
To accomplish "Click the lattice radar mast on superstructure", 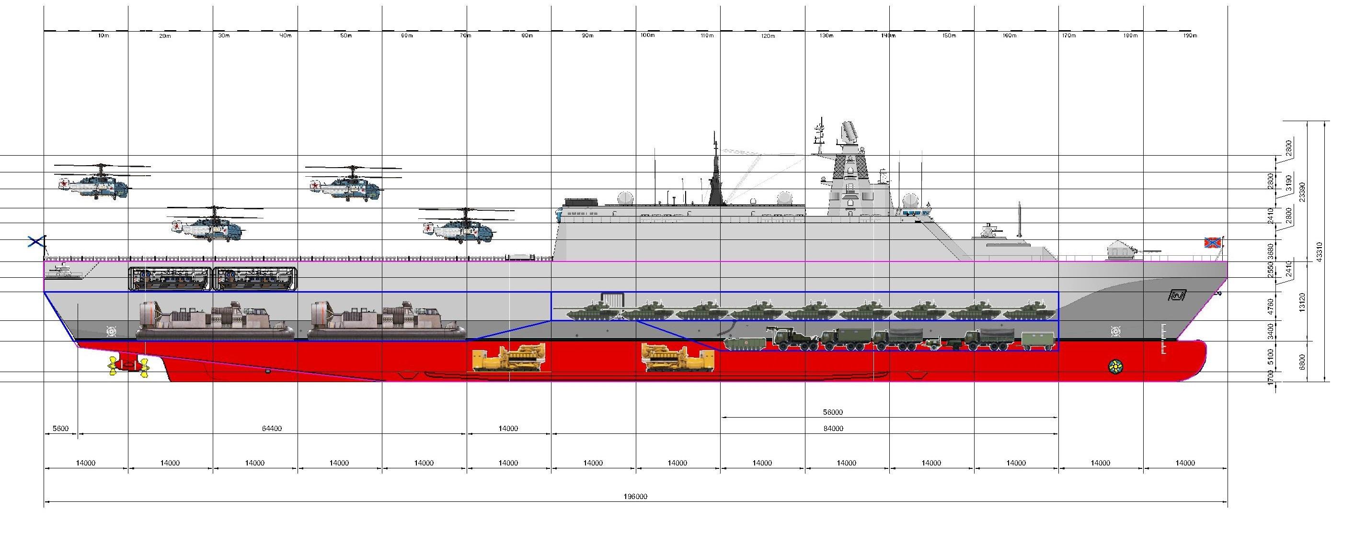I will [x=850, y=170].
